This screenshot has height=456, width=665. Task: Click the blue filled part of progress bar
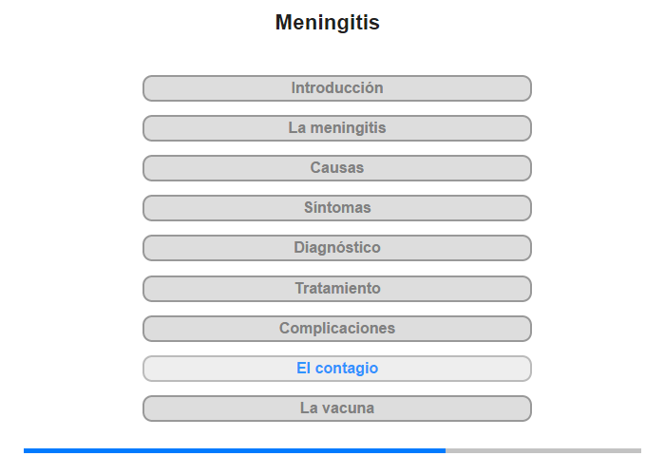(x=235, y=450)
